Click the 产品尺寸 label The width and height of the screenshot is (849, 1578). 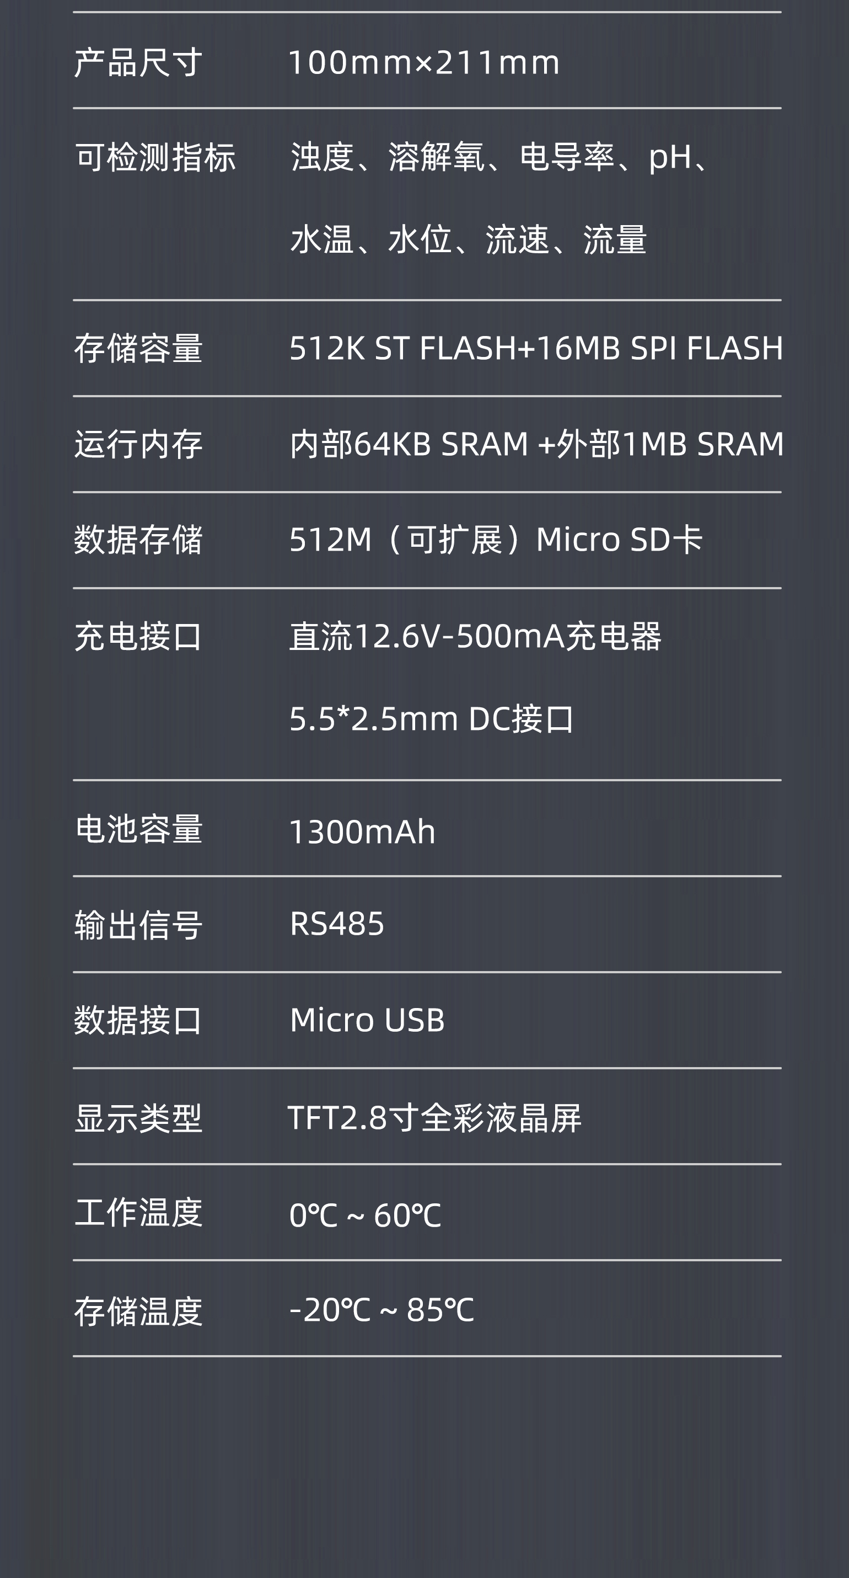138,62
